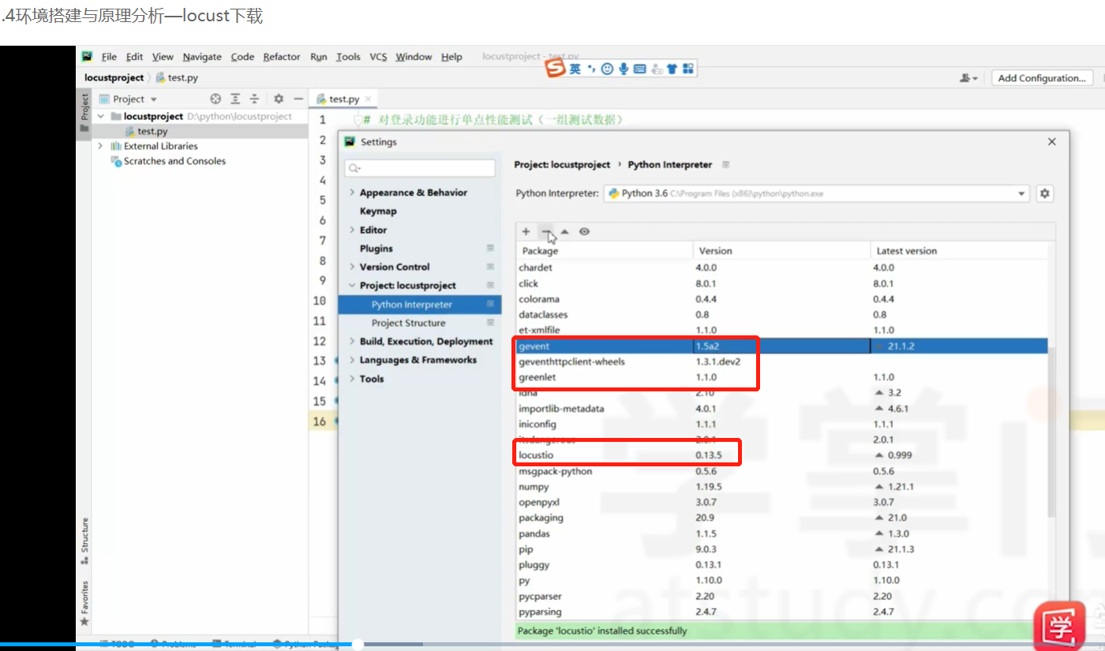Click the PyCharm logo in menu bar
Viewport: 1105px width, 651px height.
point(88,57)
